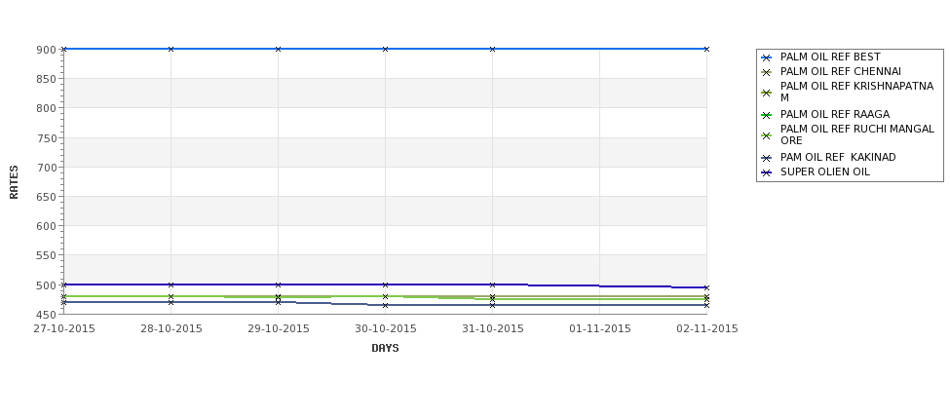Click the PAM OIL REF KAKINAD legend marker

click(x=767, y=158)
